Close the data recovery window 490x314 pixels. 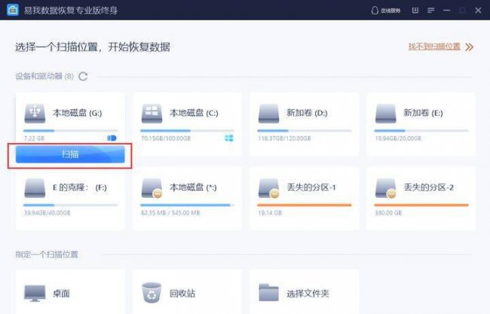478,11
